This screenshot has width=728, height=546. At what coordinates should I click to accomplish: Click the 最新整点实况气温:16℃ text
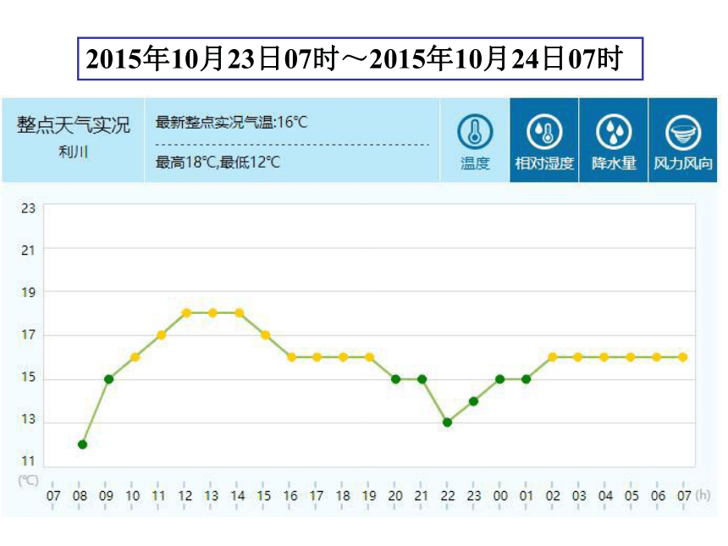click(231, 122)
